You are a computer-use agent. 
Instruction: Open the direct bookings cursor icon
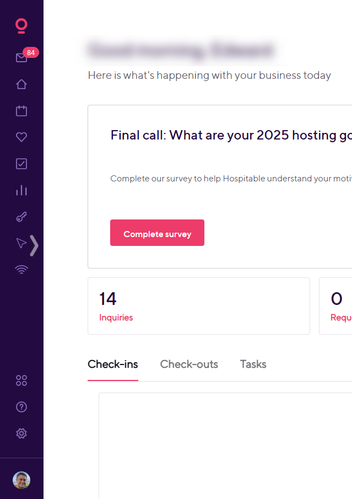(21, 243)
